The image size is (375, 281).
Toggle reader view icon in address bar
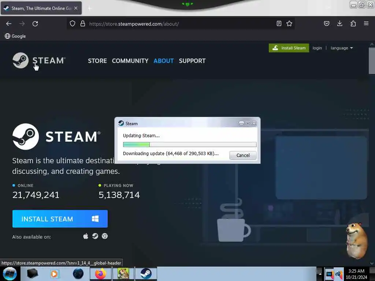279,23
